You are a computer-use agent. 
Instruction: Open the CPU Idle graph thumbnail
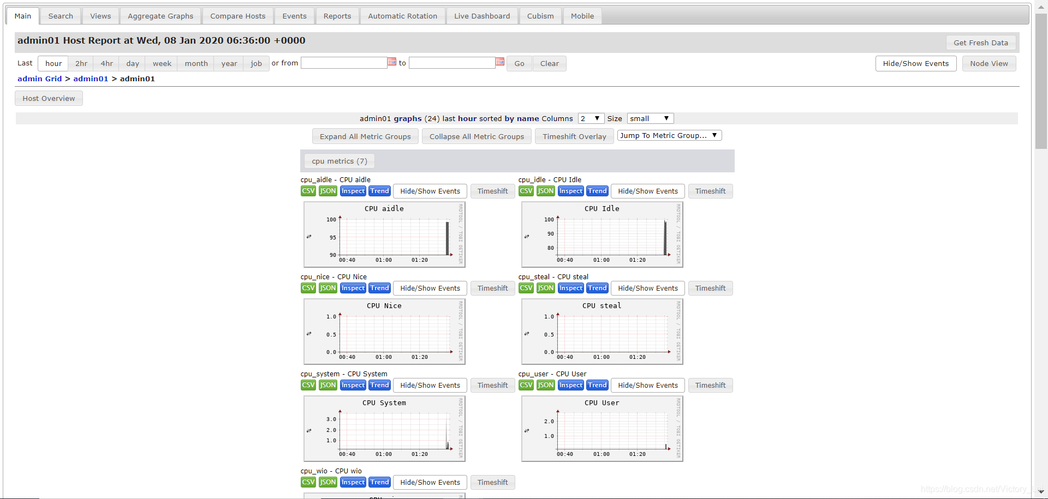point(602,235)
